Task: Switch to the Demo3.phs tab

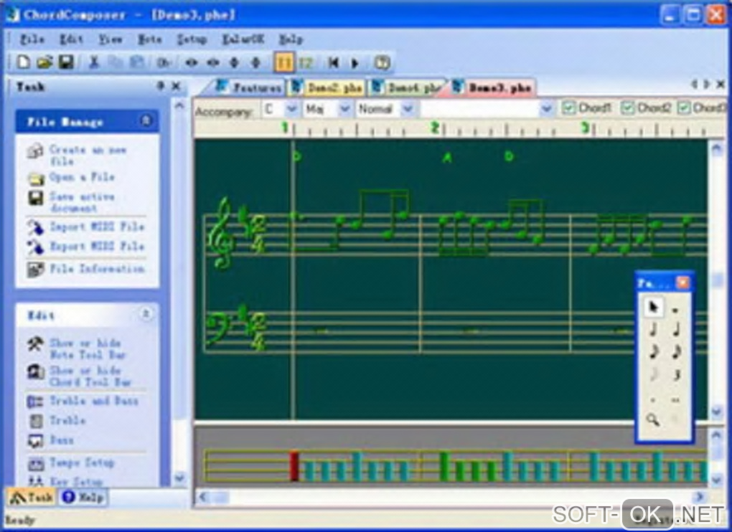Action: coord(493,87)
